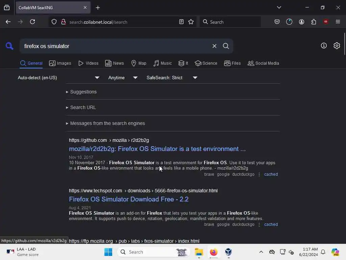This screenshot has height=260, width=346.
Task: Switch to Videos category
Action: click(x=88, y=63)
